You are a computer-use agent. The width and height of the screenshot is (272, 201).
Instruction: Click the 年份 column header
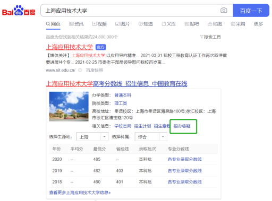[x=56, y=149]
